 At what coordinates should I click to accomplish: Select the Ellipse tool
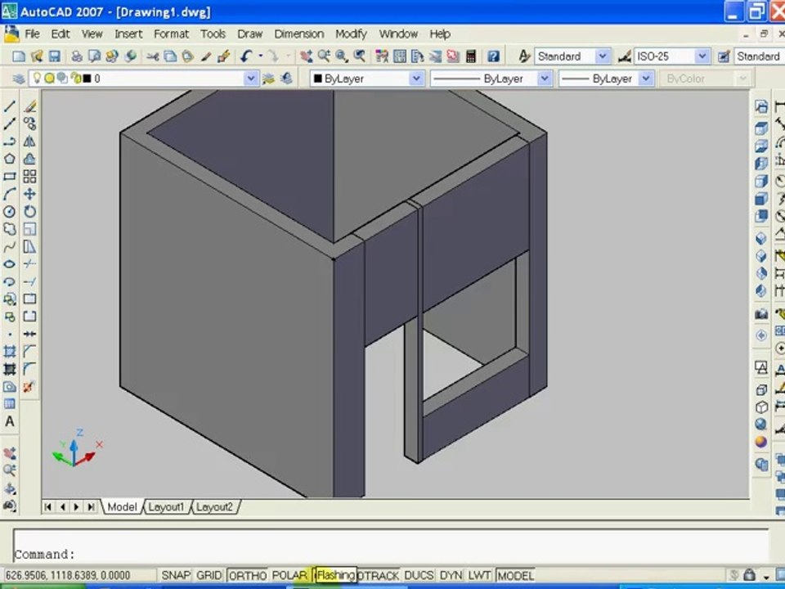(x=10, y=264)
